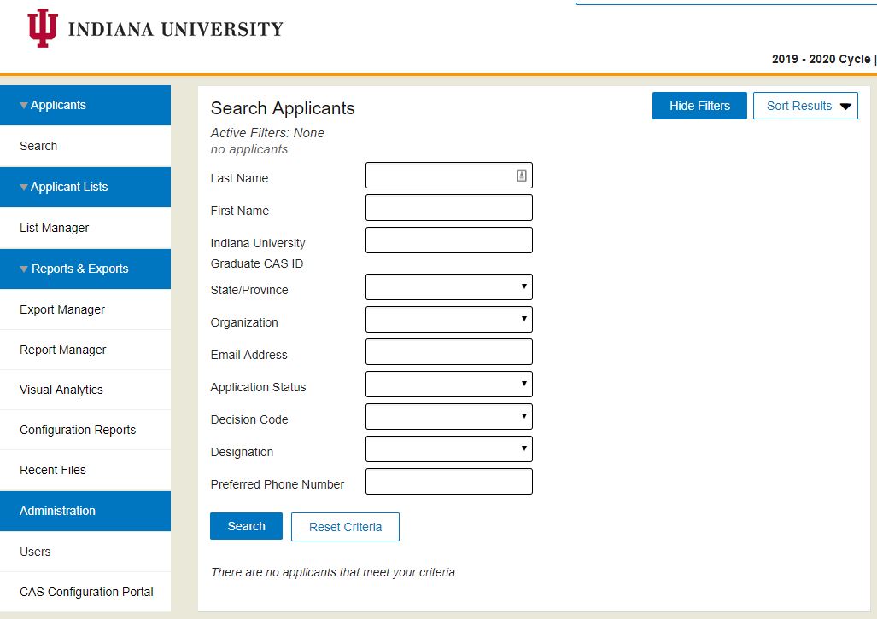Viewport: 877px width, 619px height.
Task: Click the contact card icon in Last Name field
Action: tap(521, 176)
